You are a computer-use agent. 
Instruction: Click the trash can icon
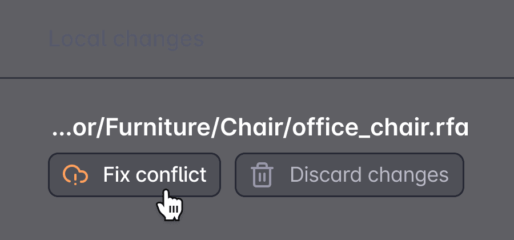point(262,175)
